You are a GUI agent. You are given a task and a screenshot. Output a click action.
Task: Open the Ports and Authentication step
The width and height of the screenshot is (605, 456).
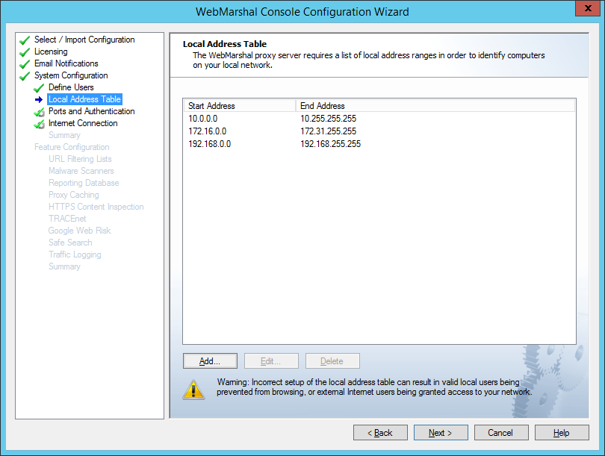pos(91,111)
